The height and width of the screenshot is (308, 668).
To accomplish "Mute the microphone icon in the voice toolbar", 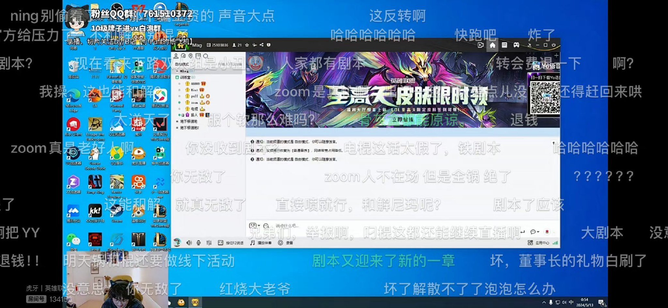I will [x=199, y=243].
